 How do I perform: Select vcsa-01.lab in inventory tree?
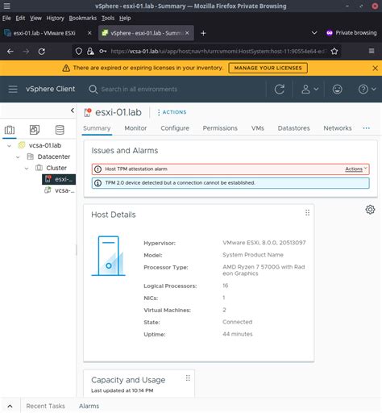(x=45, y=145)
